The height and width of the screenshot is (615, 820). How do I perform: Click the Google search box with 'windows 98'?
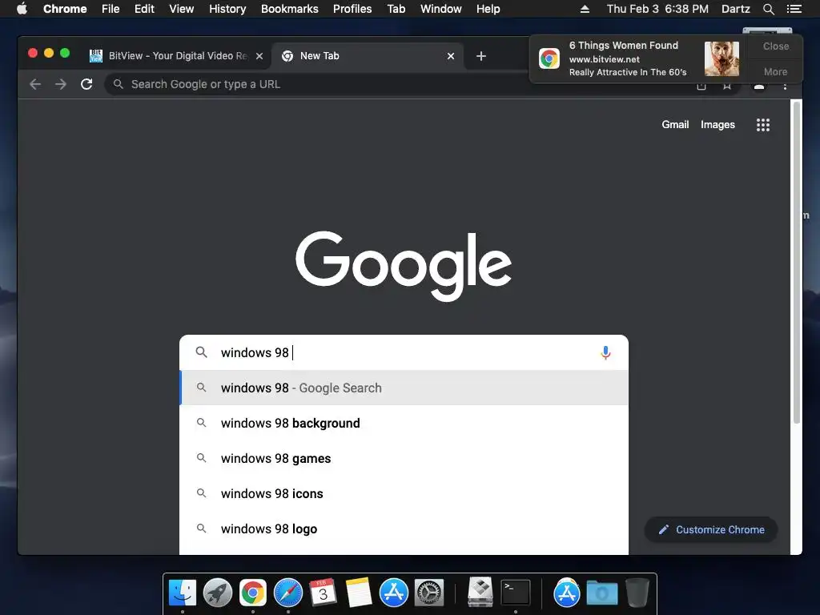point(404,353)
